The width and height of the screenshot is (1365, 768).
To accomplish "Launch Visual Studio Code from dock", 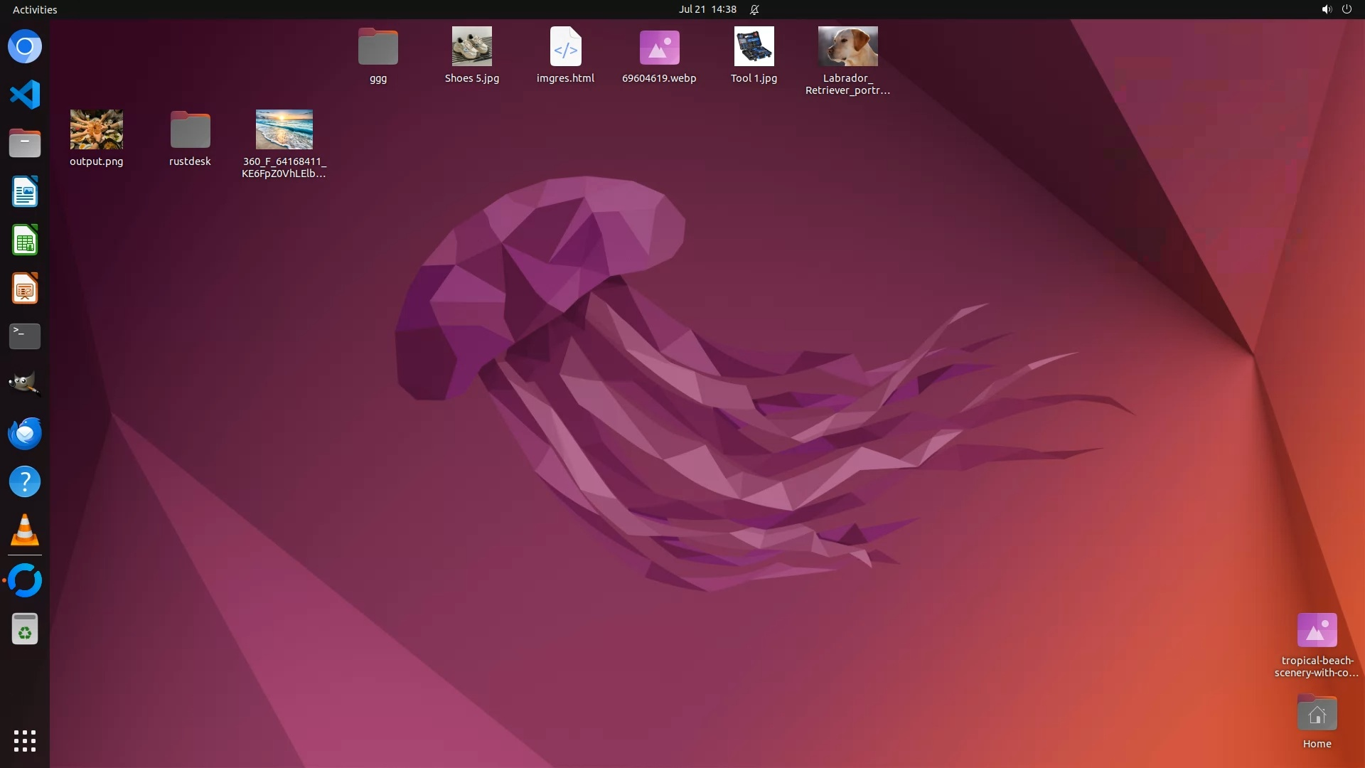I will pyautogui.click(x=25, y=95).
